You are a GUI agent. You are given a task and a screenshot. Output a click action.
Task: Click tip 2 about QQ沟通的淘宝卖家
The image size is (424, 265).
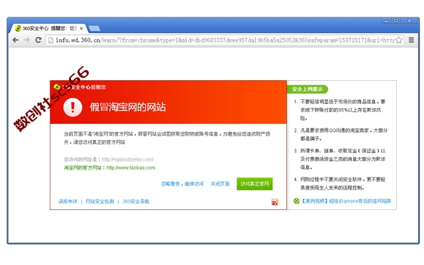[x=341, y=134]
